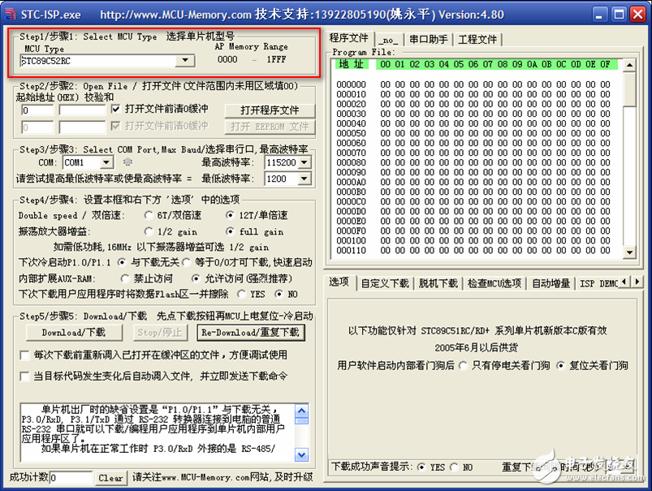The height and width of the screenshot is (491, 652).
Task: Click hex view scroll up arrow
Action: (629, 65)
